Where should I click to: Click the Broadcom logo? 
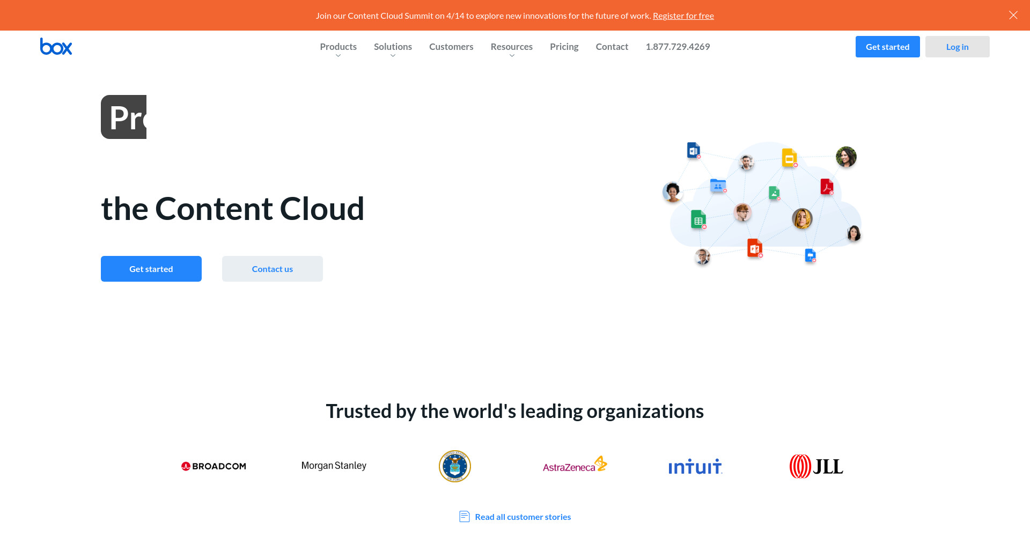coord(214,466)
